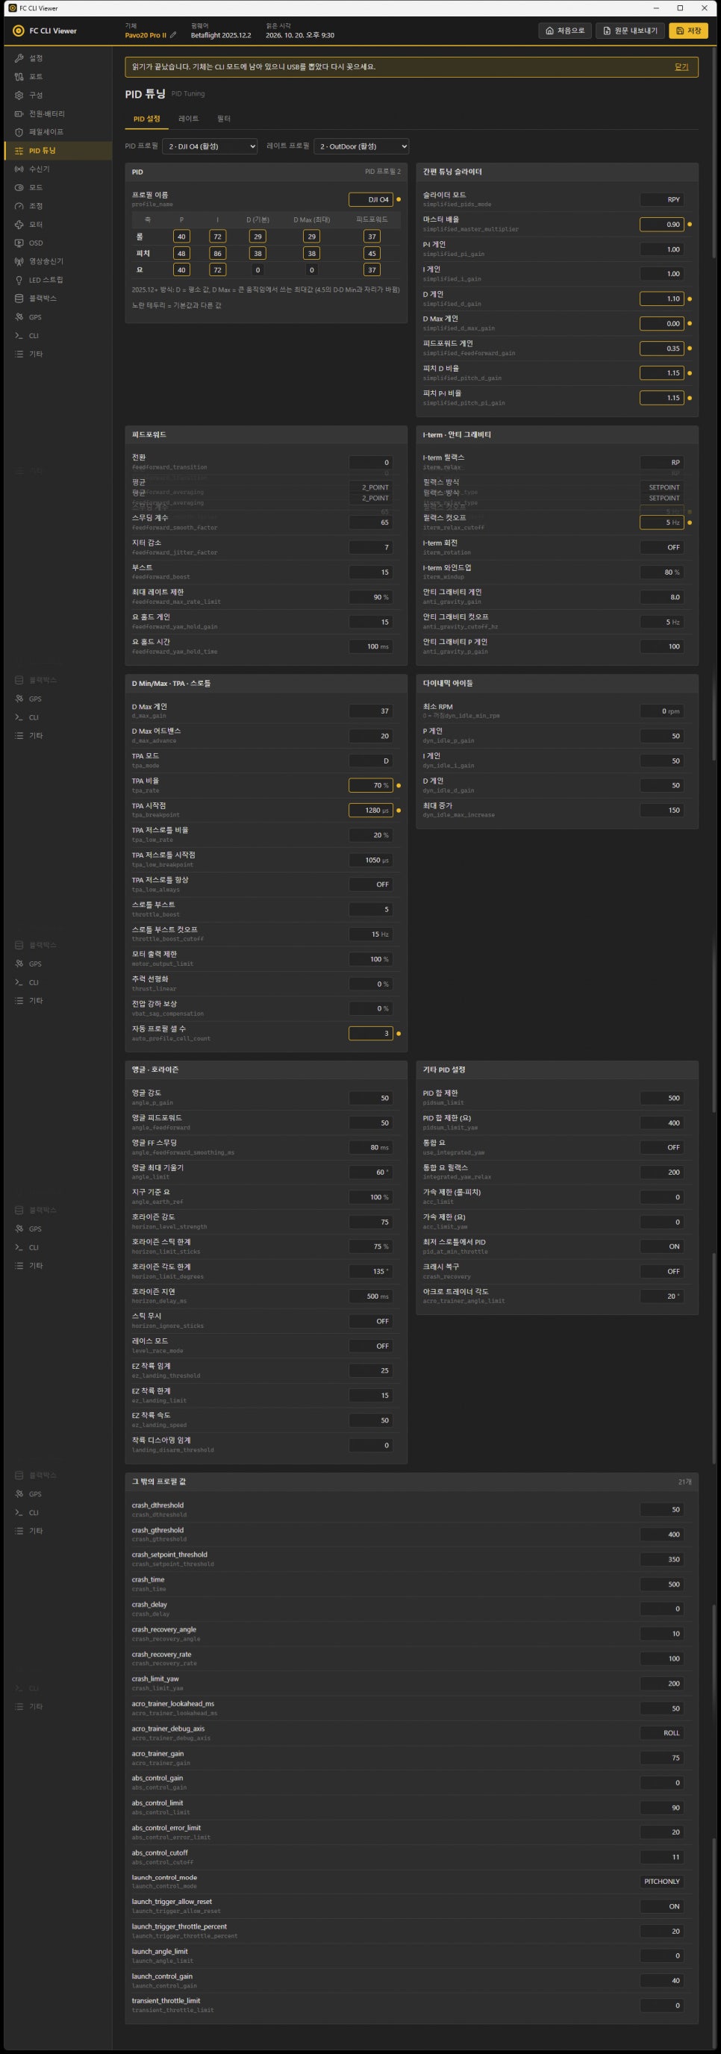Click the TPA 모드 field showing D
This screenshot has height=2054, width=721.
(371, 761)
